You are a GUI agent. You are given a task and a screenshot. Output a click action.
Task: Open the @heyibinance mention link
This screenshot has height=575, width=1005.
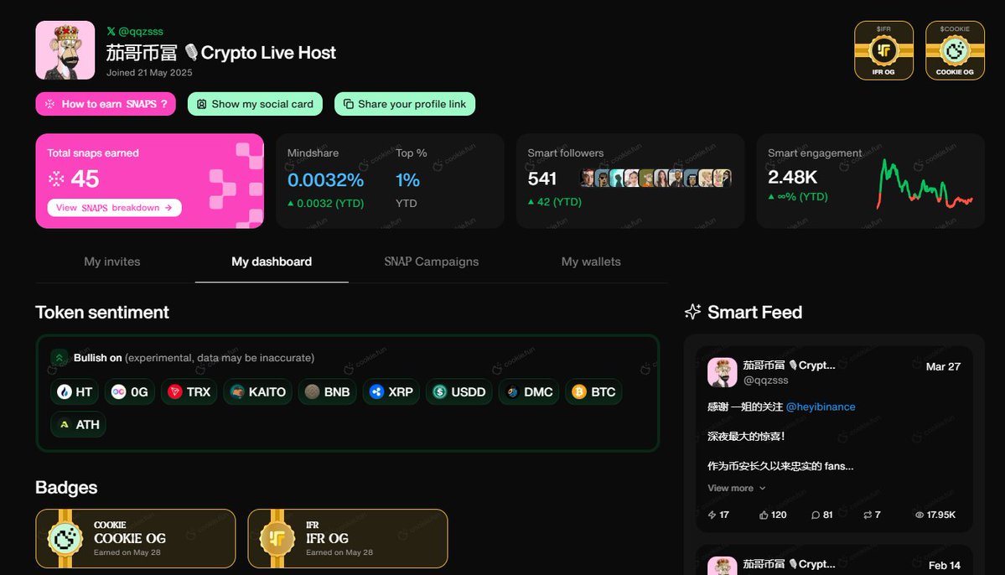[821, 407]
